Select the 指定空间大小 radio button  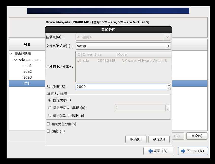pyautogui.click(x=50, y=108)
